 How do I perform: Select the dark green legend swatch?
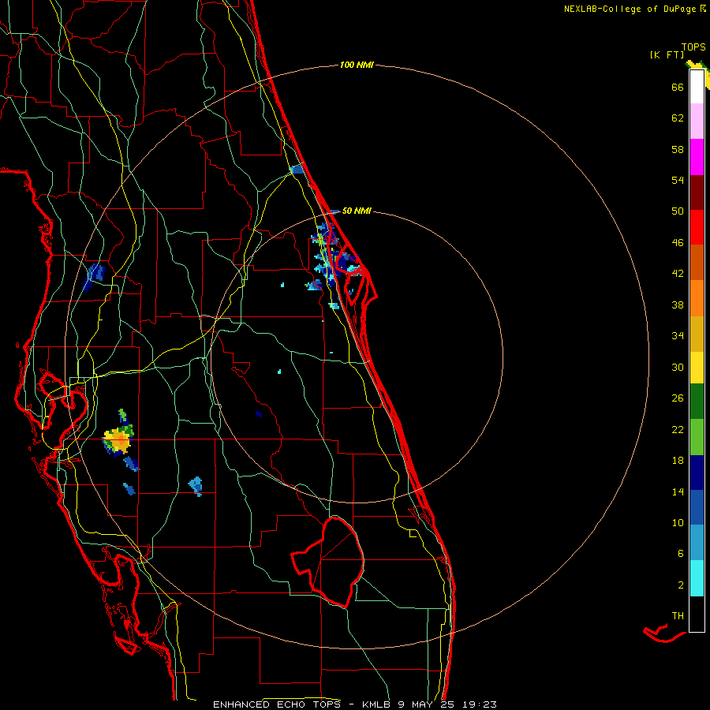[x=697, y=402]
